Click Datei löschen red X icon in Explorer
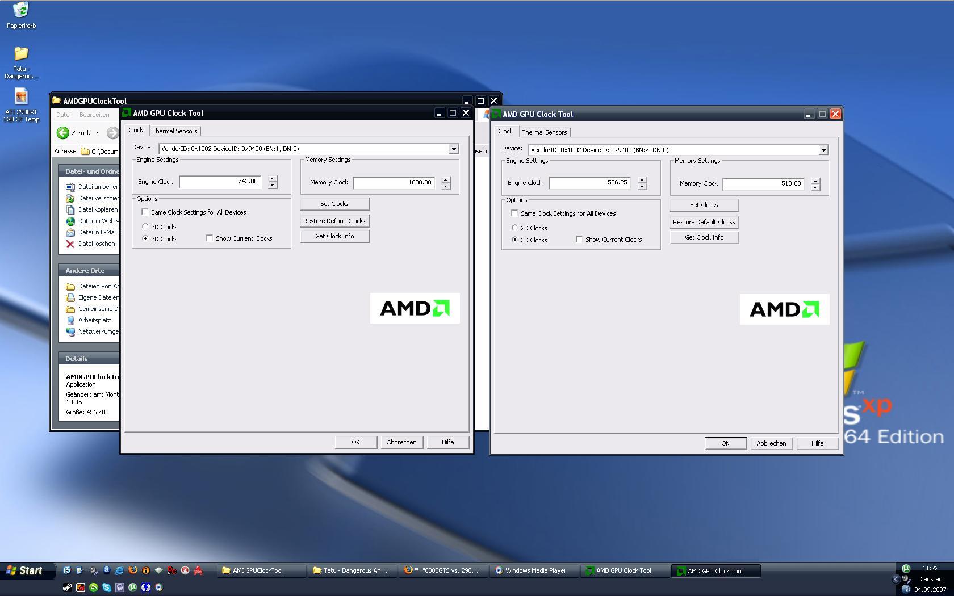The width and height of the screenshot is (954, 596). tap(70, 244)
